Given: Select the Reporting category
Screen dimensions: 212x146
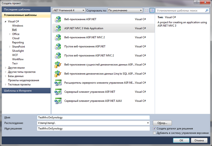Looking at the screenshot, I should 18,43.
